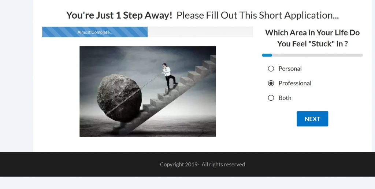This screenshot has height=189, width=375.
Task: Click the boulder in the staircase picture
Action: point(119,98)
